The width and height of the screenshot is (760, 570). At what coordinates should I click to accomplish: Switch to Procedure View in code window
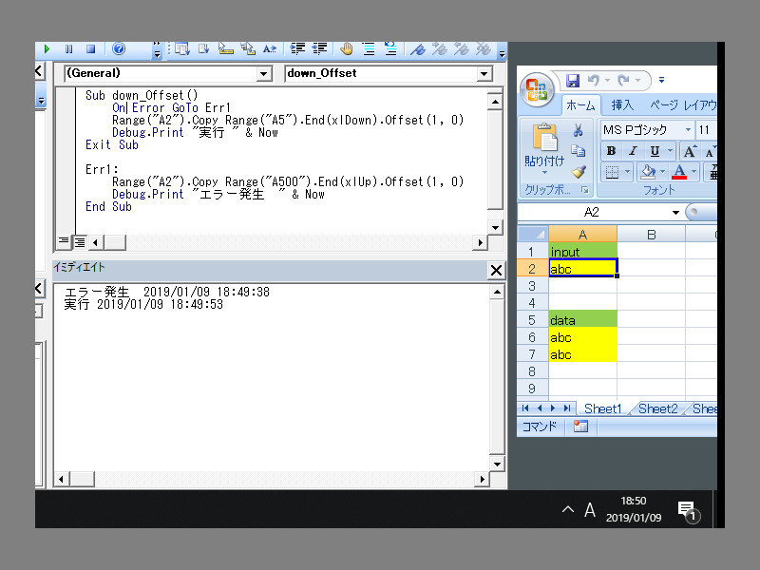point(64,242)
